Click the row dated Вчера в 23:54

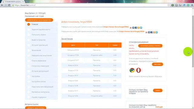[x=92, y=65]
